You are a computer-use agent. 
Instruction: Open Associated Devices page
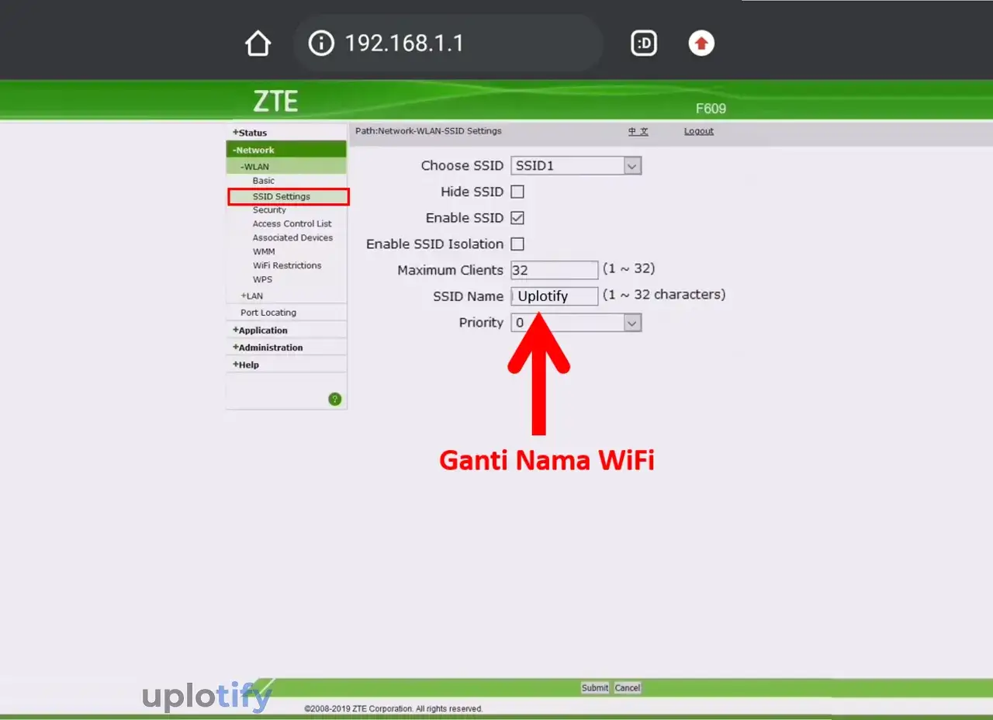(292, 237)
